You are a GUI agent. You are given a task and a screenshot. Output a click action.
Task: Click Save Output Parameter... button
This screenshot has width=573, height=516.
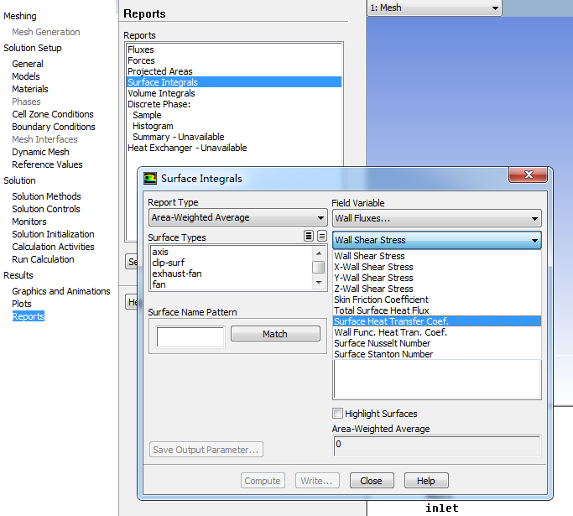[x=206, y=450]
